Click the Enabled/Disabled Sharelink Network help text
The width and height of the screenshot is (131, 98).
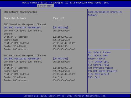[105, 14]
